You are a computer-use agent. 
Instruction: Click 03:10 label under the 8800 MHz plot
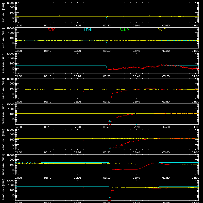click(48, 178)
